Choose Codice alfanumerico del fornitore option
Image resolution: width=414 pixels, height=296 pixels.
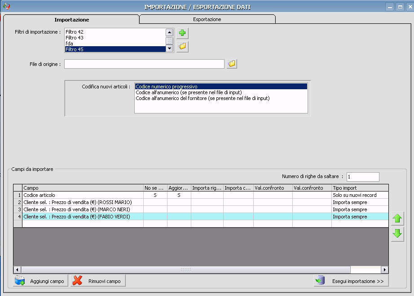[x=221, y=98]
